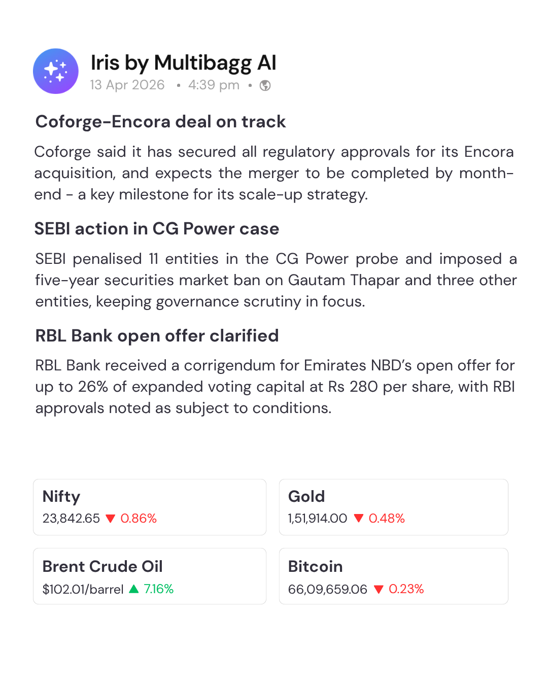Click the 13 Apr 2026 post date
548x685 pixels.
(127, 85)
